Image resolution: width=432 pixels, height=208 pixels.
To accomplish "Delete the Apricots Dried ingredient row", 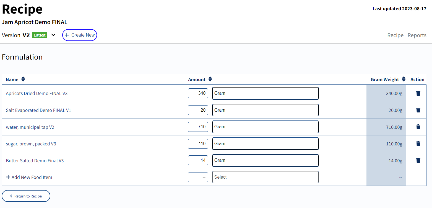I will [x=418, y=93].
